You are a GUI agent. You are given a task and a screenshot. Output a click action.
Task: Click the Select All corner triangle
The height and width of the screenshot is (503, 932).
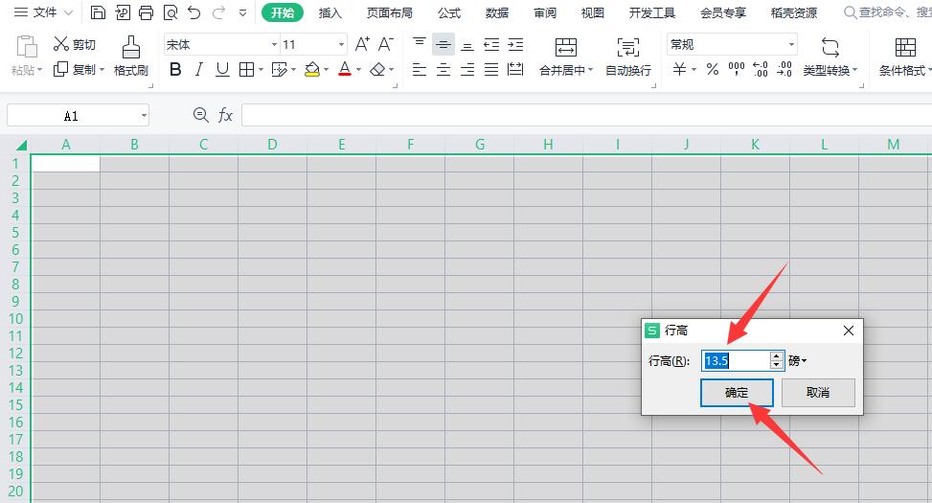[x=21, y=145]
